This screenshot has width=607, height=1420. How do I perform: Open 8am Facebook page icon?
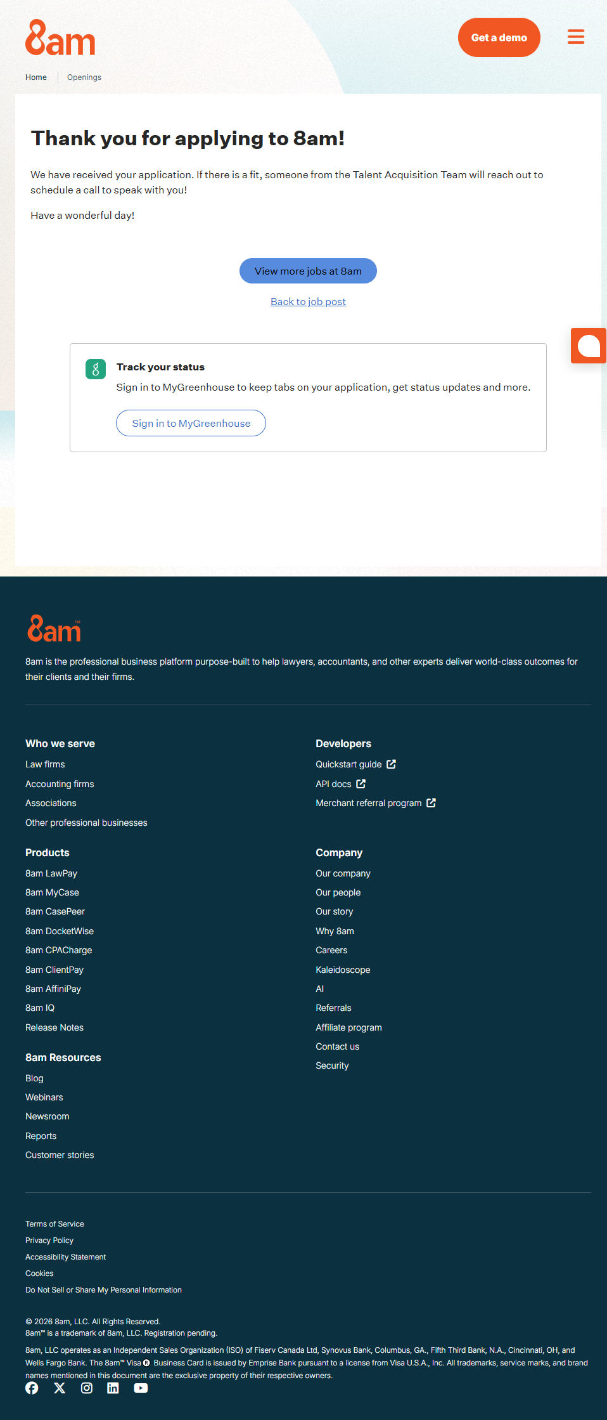[32, 1388]
